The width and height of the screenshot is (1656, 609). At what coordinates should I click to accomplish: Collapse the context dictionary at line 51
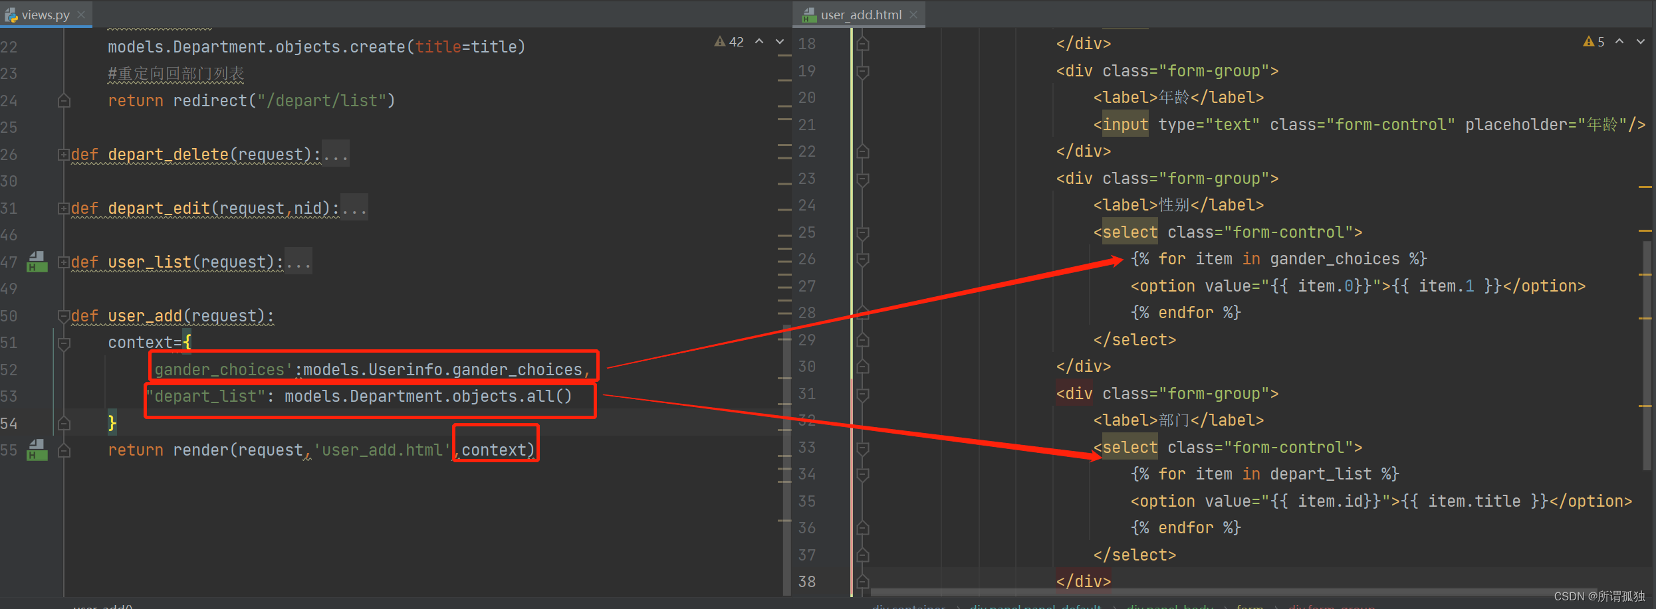click(64, 343)
